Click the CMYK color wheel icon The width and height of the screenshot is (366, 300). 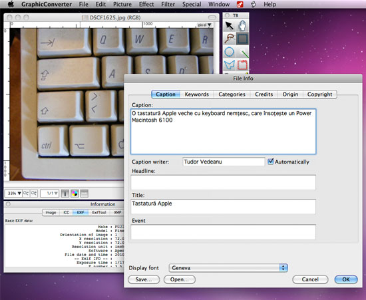tap(75, 194)
